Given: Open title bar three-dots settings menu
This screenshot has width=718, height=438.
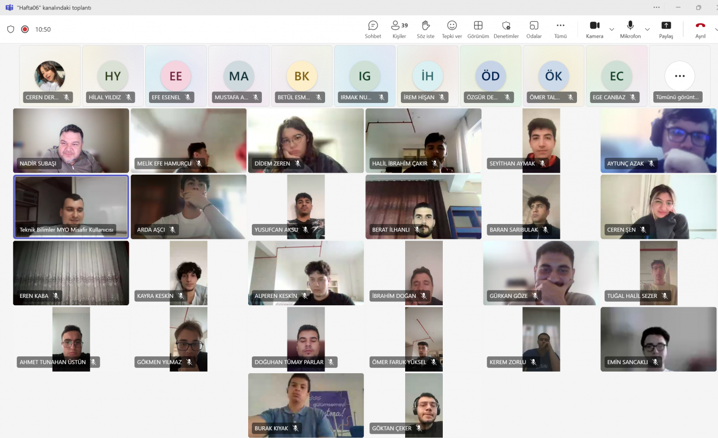Looking at the screenshot, I should click(656, 7).
